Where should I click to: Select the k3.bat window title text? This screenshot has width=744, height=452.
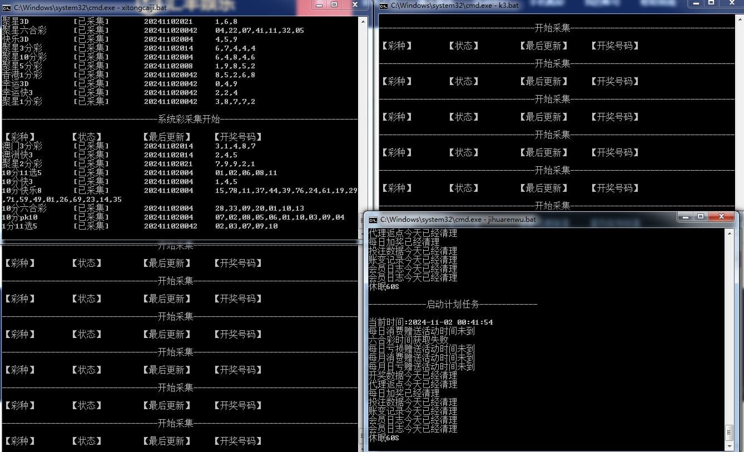tap(454, 6)
